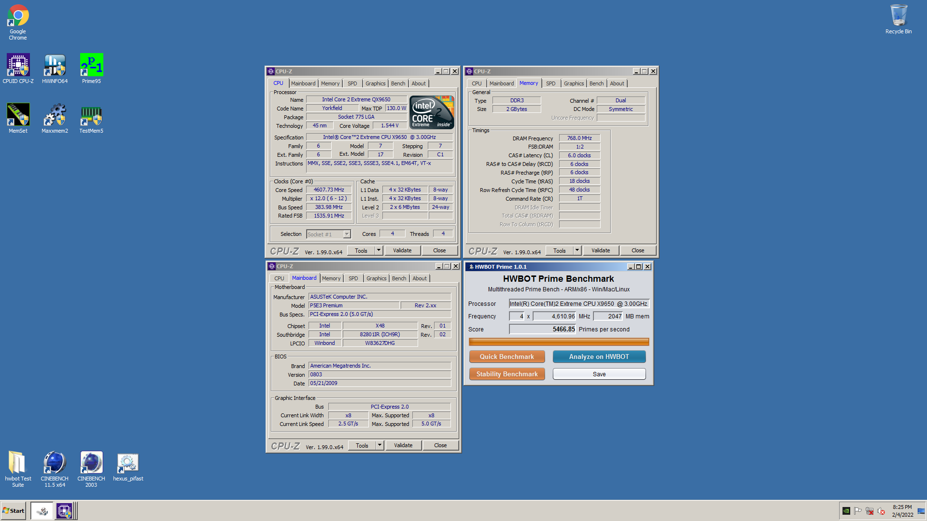Viewport: 927px width, 521px height.
Task: Click Analyze on HWBOT button
Action: coord(599,356)
